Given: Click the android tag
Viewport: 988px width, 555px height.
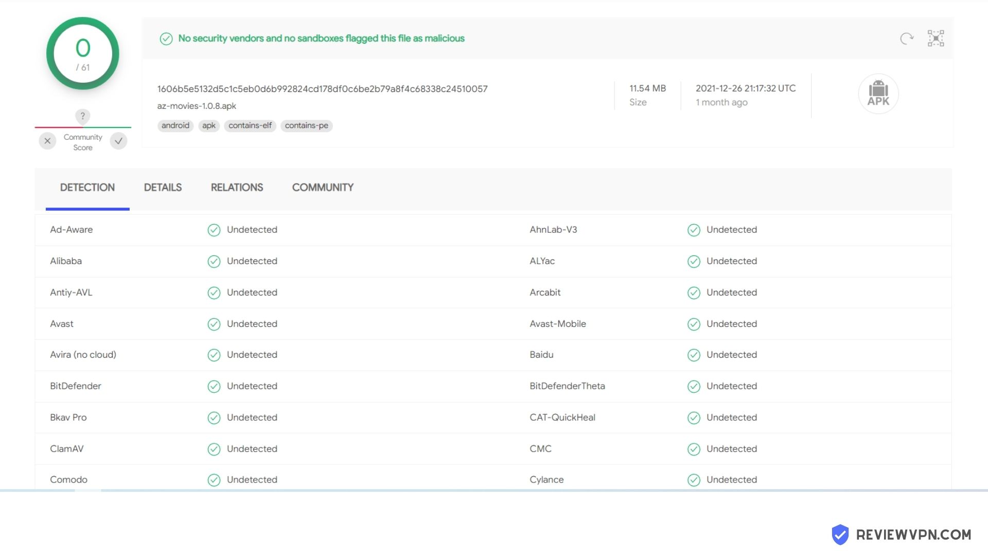Looking at the screenshot, I should pos(175,125).
